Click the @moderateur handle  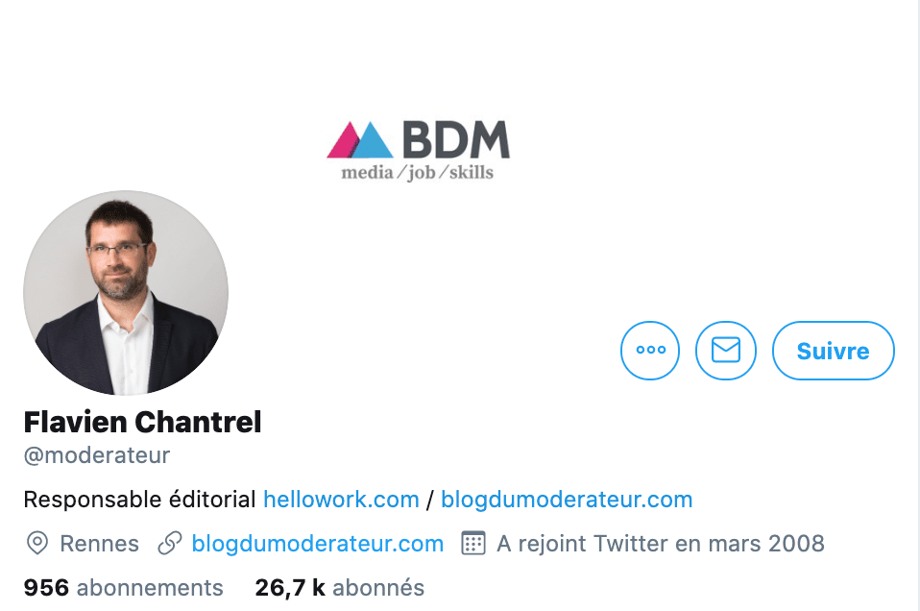pos(97,454)
